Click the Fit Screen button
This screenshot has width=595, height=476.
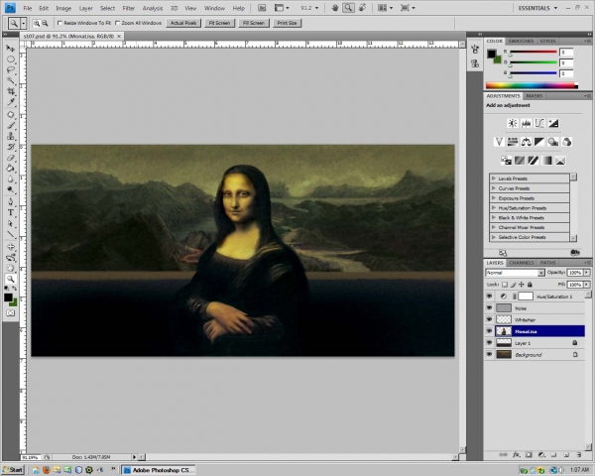click(x=219, y=23)
